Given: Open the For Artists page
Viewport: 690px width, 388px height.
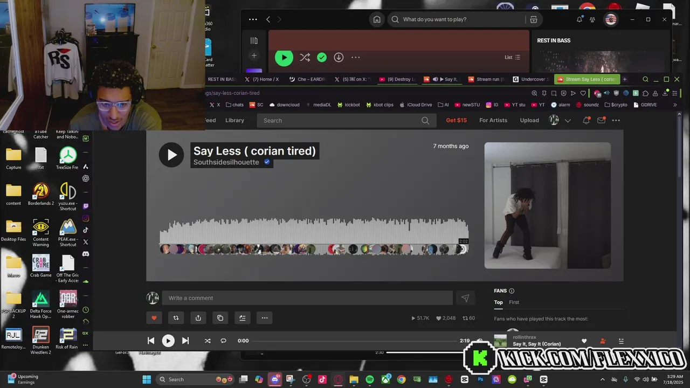Looking at the screenshot, I should click(x=493, y=120).
